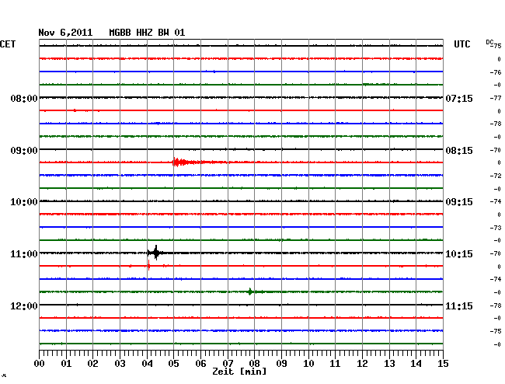This screenshot has width=505, height=384.
Task: Click the "10:15" UTC time label
Action: coord(459,254)
